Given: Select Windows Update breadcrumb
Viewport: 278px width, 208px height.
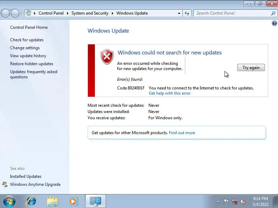Looking at the screenshot, I should point(132,13).
